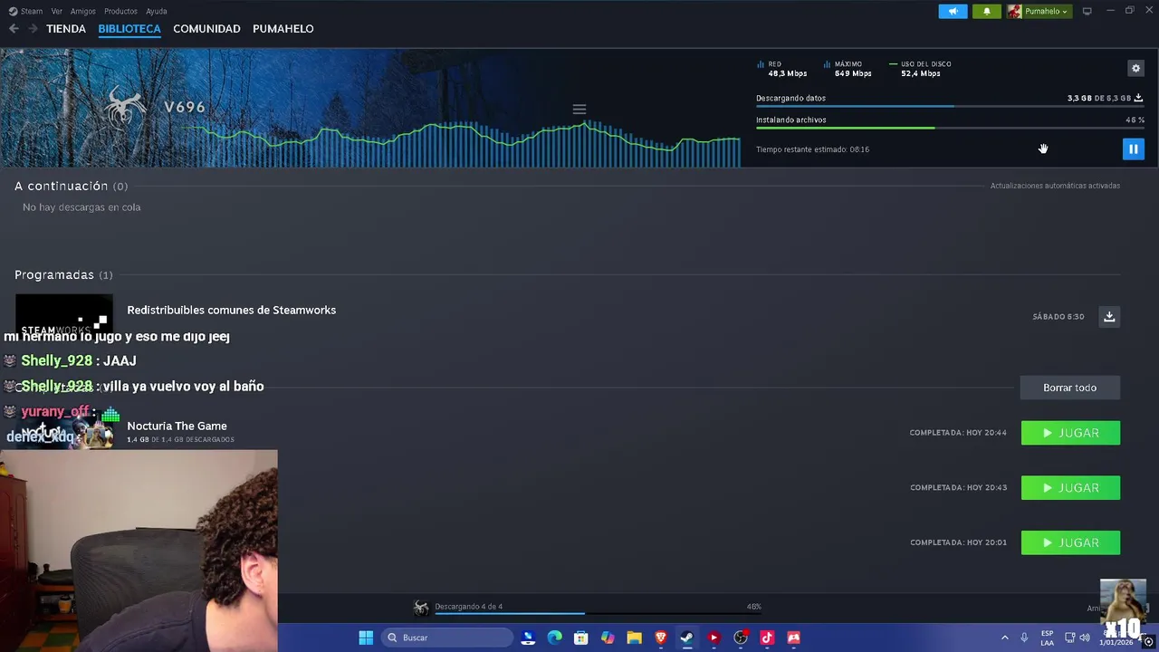Go forward with the right arrow
This screenshot has height=652, width=1159.
point(33,29)
